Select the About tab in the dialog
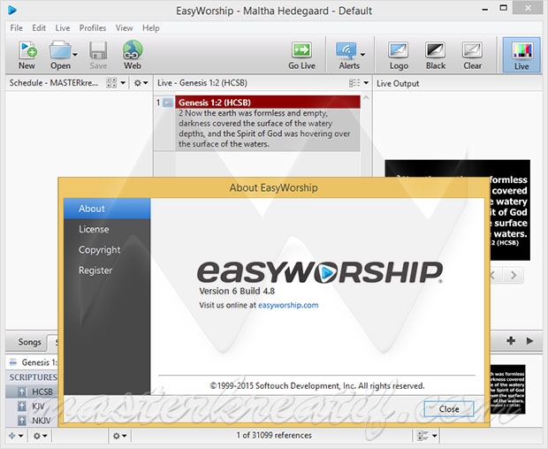This screenshot has width=548, height=449. (x=107, y=209)
